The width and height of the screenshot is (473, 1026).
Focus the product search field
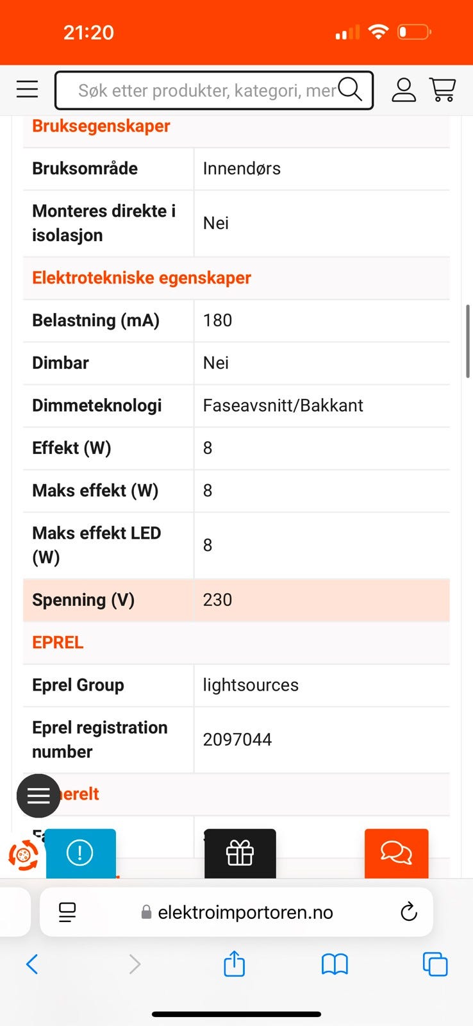pos(205,90)
